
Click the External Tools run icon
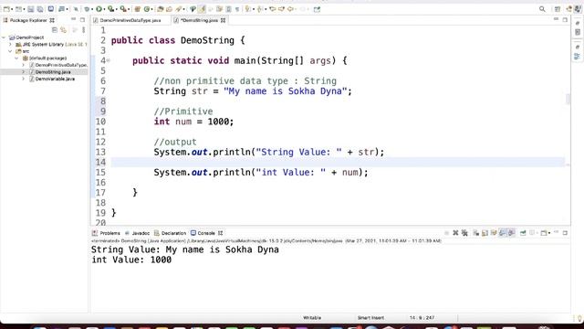click(x=123, y=9)
